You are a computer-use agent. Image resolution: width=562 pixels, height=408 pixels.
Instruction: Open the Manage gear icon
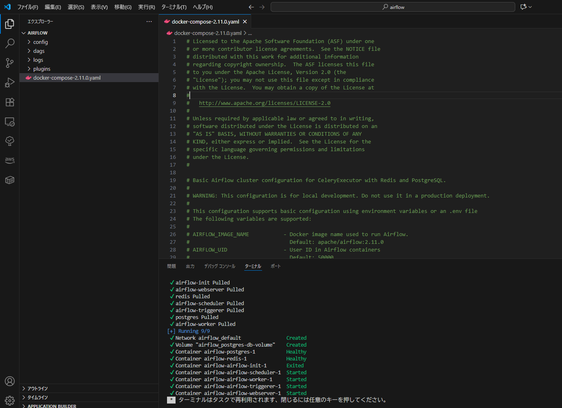pyautogui.click(x=10, y=400)
